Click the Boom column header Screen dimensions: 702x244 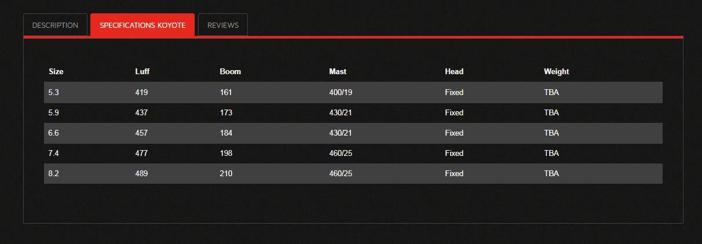pos(231,72)
